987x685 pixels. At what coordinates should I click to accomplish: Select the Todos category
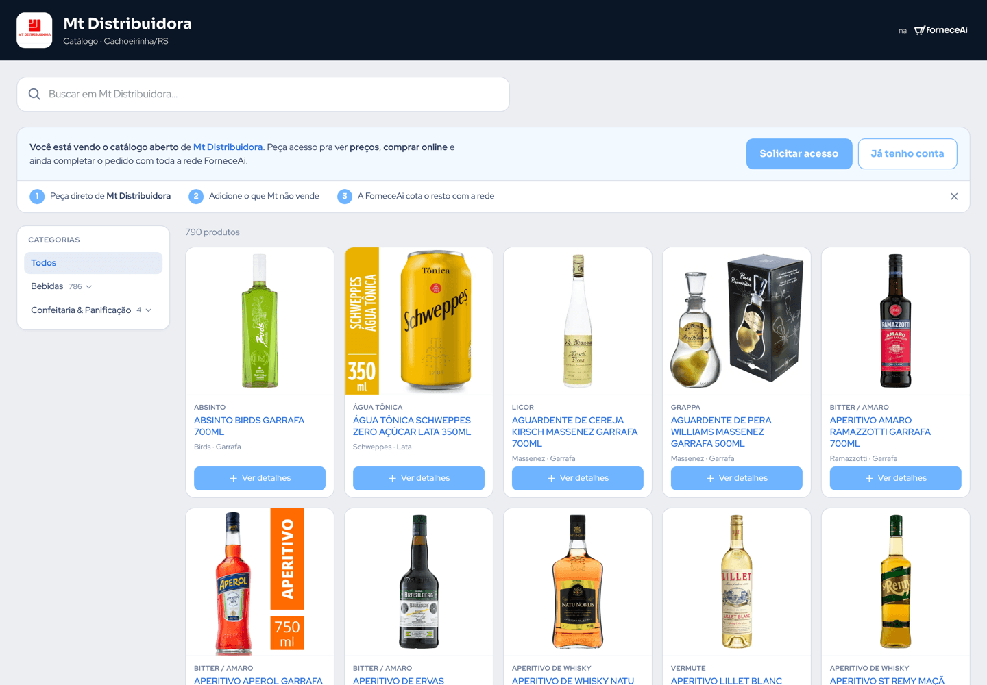pyautogui.click(x=93, y=263)
